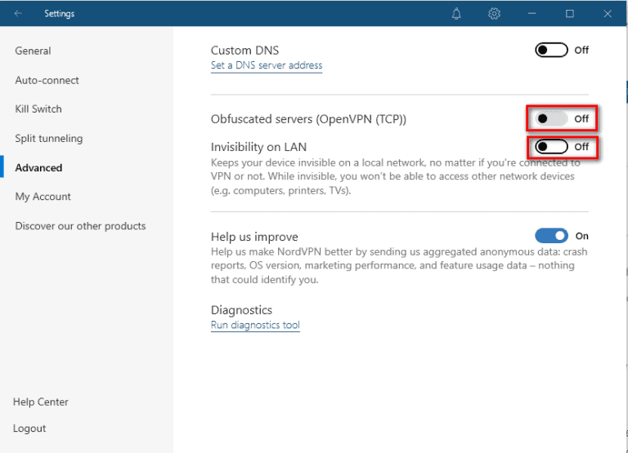Disable the Help us improve toggle
The height and width of the screenshot is (453, 628).
point(551,236)
